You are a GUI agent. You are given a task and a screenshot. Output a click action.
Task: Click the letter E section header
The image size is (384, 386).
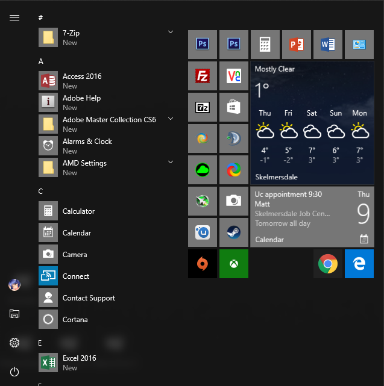coord(40,343)
